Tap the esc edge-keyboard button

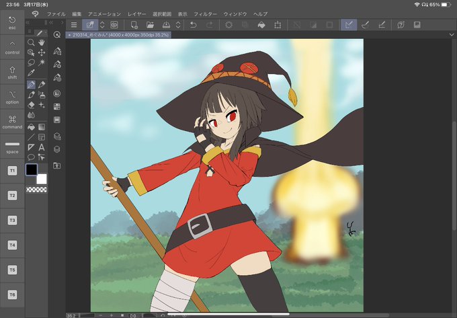click(x=12, y=23)
